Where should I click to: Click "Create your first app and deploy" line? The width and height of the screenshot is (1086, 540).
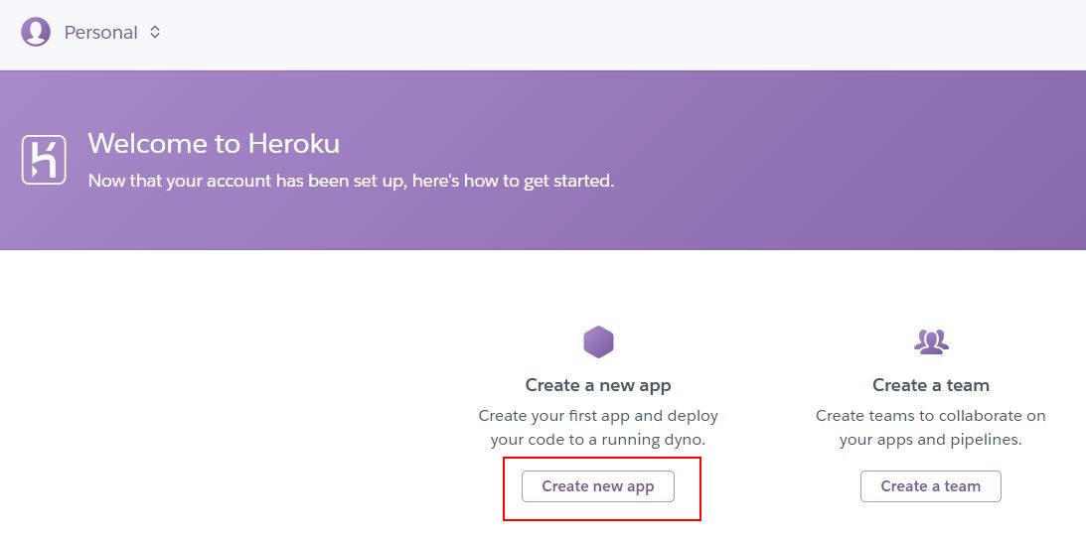point(598,416)
